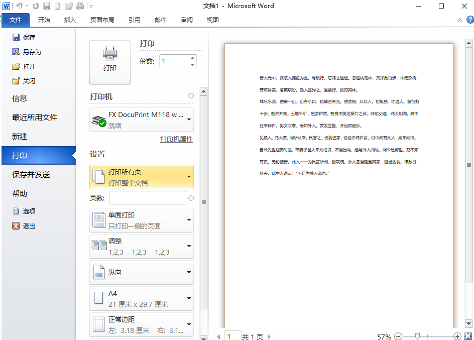Go to next page with right arrow
This screenshot has height=340, width=474.
pos(269,336)
